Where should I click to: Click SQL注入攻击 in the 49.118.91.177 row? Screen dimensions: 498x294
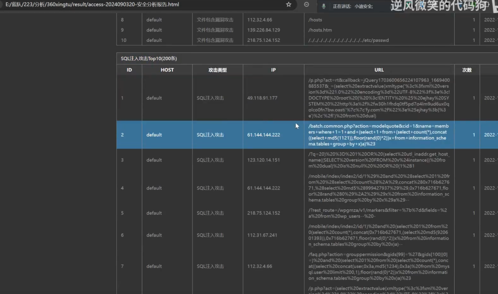coord(210,98)
